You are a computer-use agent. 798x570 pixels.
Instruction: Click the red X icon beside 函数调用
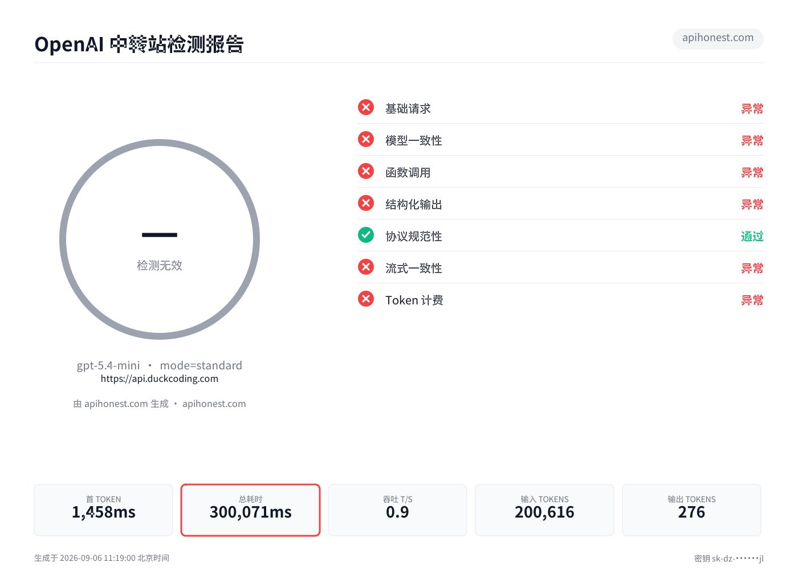pyautogui.click(x=366, y=171)
